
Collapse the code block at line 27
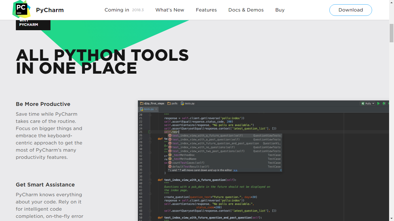click(x=150, y=139)
